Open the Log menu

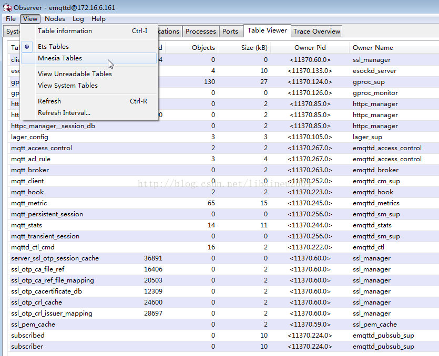pyautogui.click(x=78, y=19)
